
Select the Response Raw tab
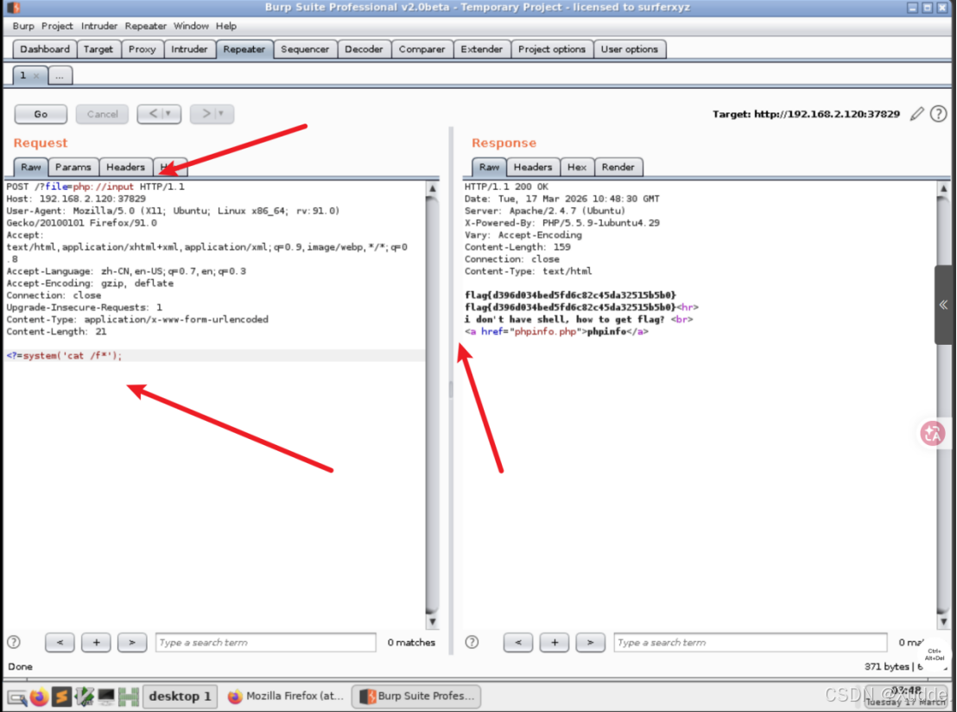[489, 167]
